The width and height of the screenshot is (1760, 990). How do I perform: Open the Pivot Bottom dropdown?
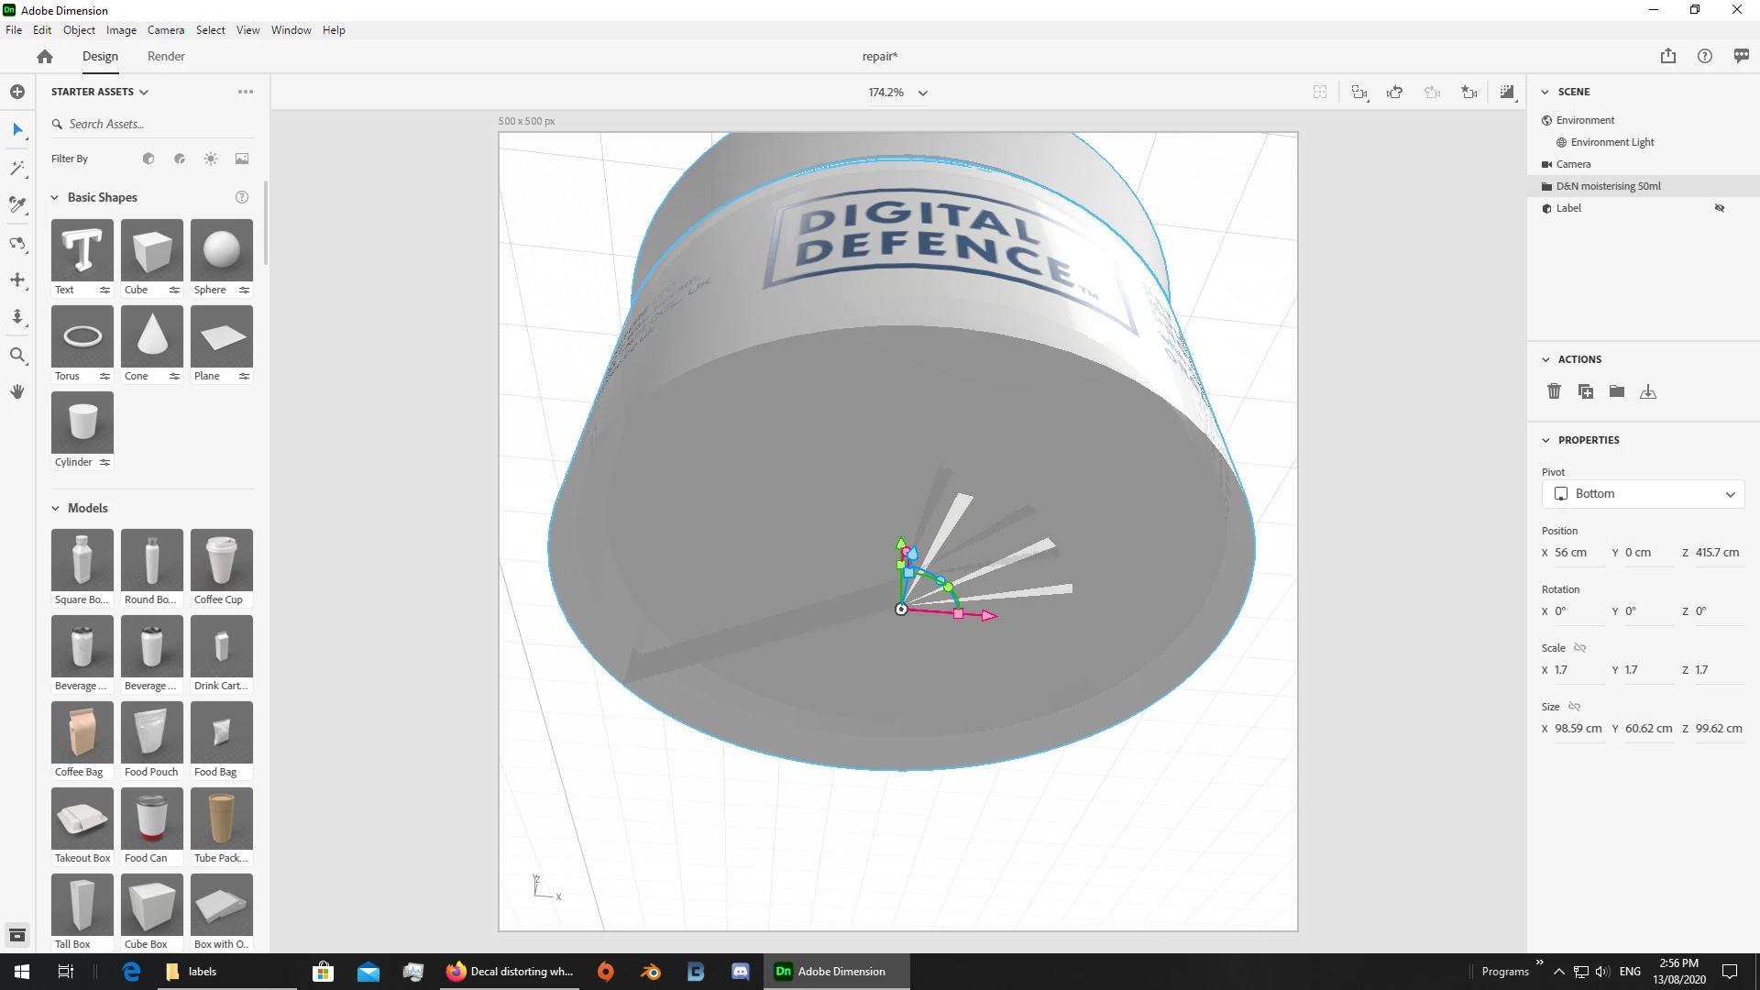pos(1643,494)
